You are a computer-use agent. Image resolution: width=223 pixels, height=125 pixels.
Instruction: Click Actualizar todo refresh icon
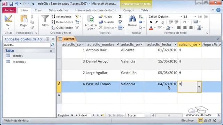coord(91,19)
